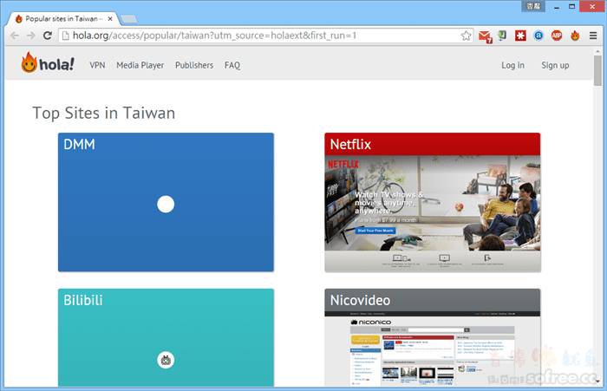Screen dimensions: 607x391
Task: Open the Hola flame extension icon
Action: click(575, 36)
